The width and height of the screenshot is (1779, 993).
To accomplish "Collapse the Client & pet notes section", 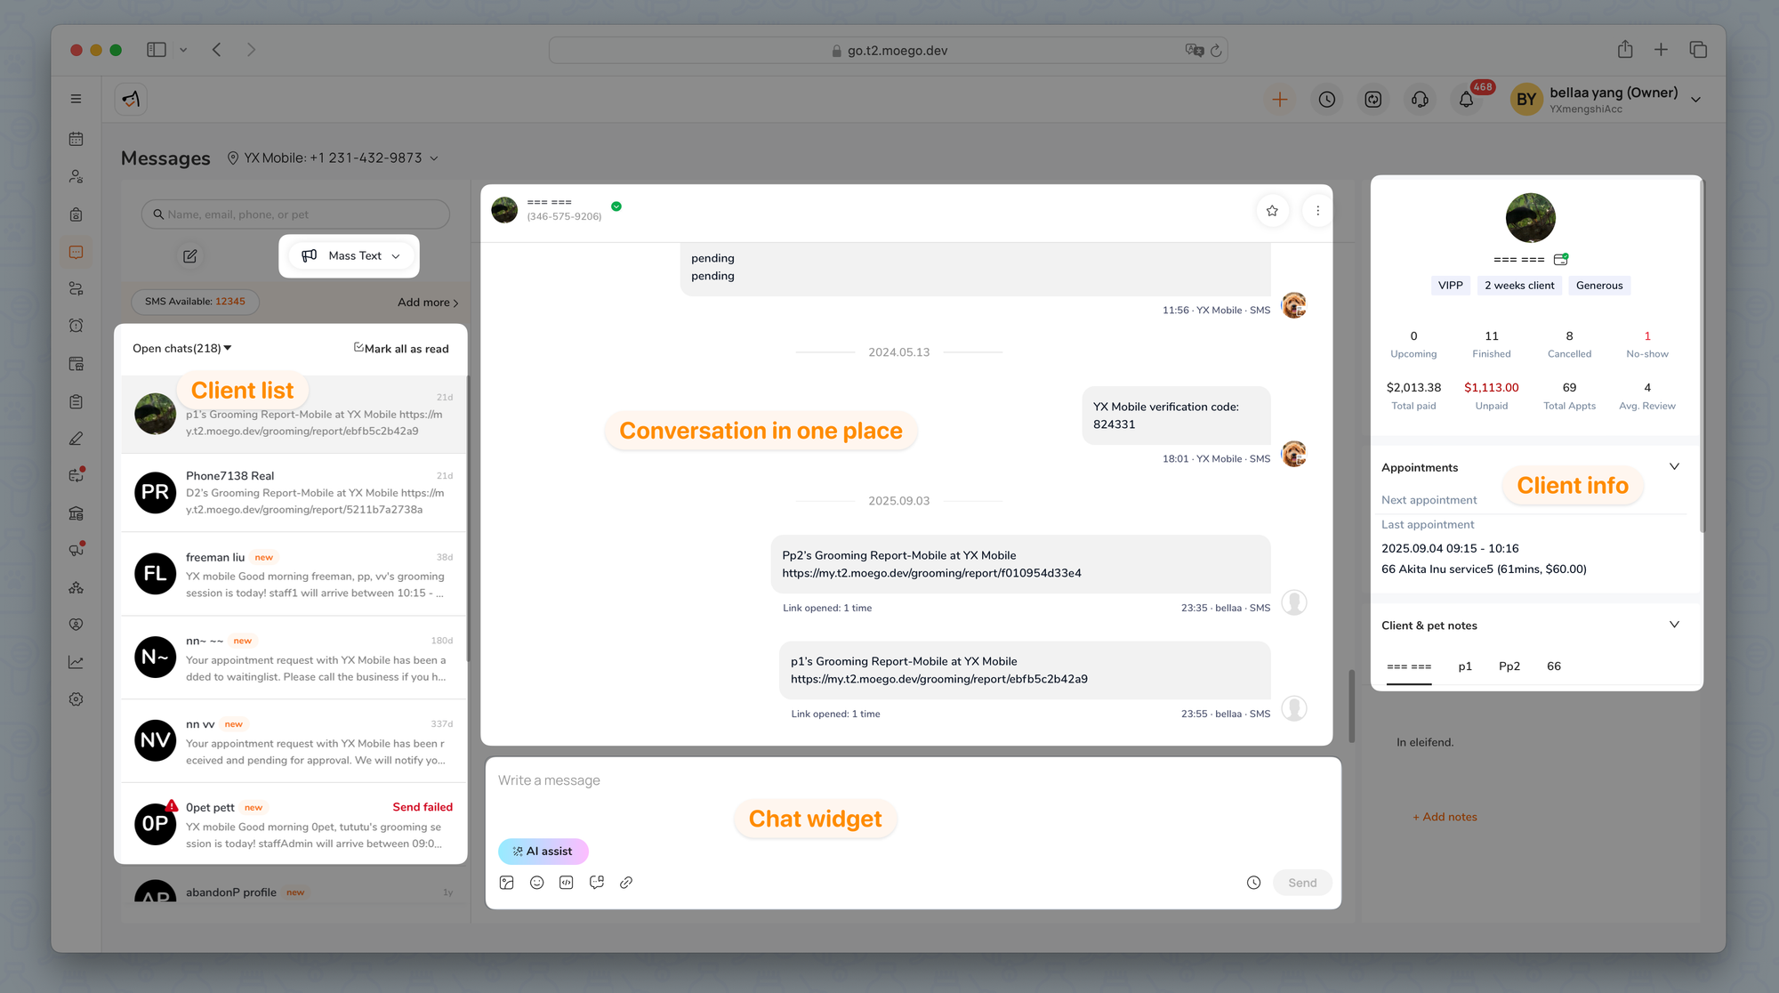I will tap(1673, 625).
